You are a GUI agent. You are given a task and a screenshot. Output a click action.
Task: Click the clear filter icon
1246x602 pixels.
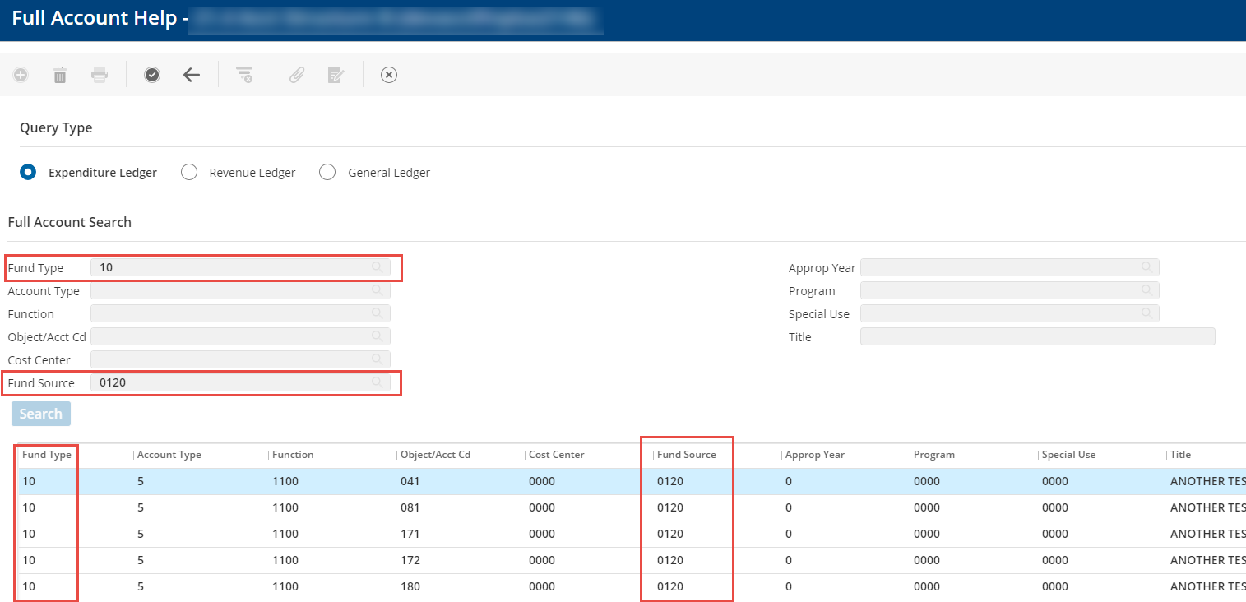pos(244,75)
